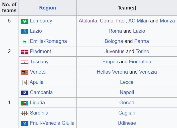
Task: Click the Emilia-Romagna flag icon
Action: coord(25,42)
